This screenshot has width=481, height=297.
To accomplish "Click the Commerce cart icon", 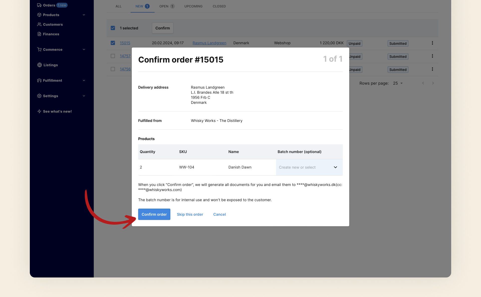I will tap(39, 49).
